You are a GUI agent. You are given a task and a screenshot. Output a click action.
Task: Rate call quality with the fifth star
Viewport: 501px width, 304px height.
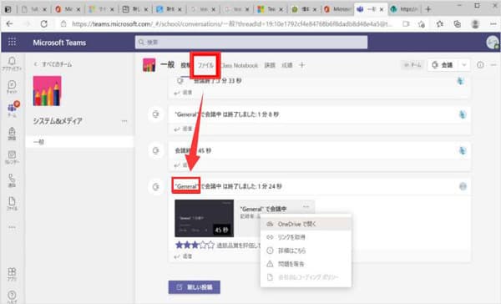(x=211, y=246)
